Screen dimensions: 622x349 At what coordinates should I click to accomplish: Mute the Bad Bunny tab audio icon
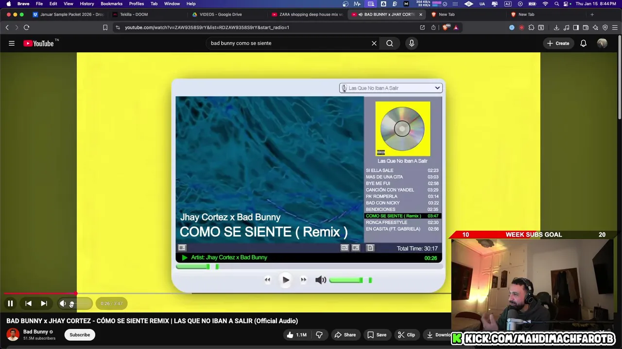pos(360,15)
